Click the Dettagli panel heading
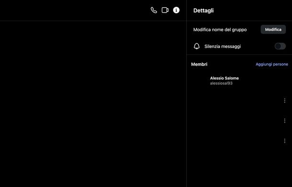 (203, 11)
